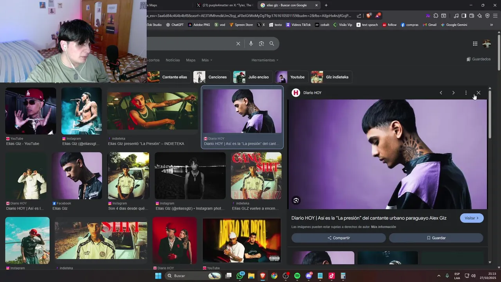This screenshot has height=282, width=501.
Task: Expand the Herramientas dropdown
Action: click(x=265, y=60)
